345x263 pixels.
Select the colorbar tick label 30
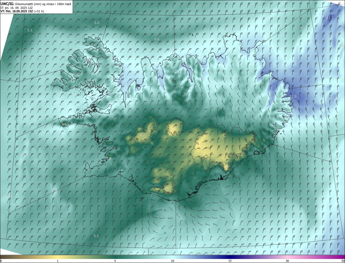coord(287,261)
